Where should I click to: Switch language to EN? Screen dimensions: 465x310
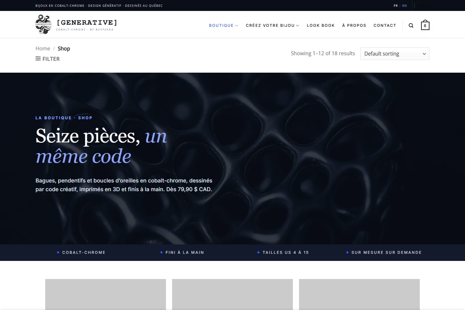(405, 6)
